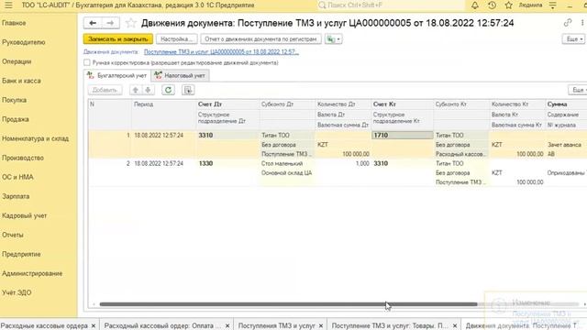Click Записать и закрыть button

tap(118, 38)
